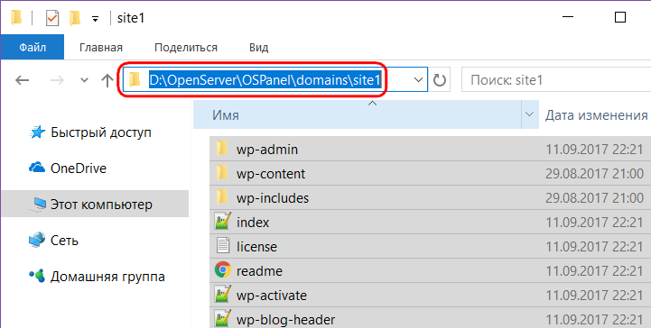
Task: Switch to the Поделиться ribbon tab
Action: tap(186, 47)
